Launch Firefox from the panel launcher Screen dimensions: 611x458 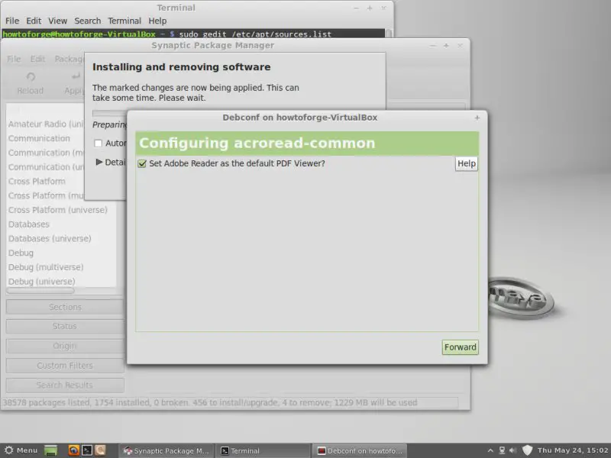point(73,450)
